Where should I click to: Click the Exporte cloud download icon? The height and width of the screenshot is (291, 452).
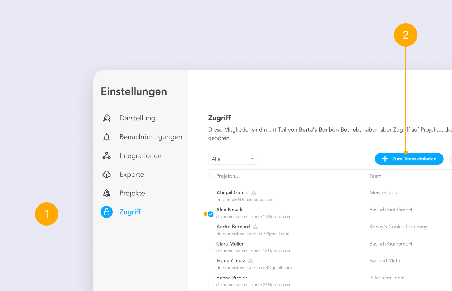(x=106, y=175)
